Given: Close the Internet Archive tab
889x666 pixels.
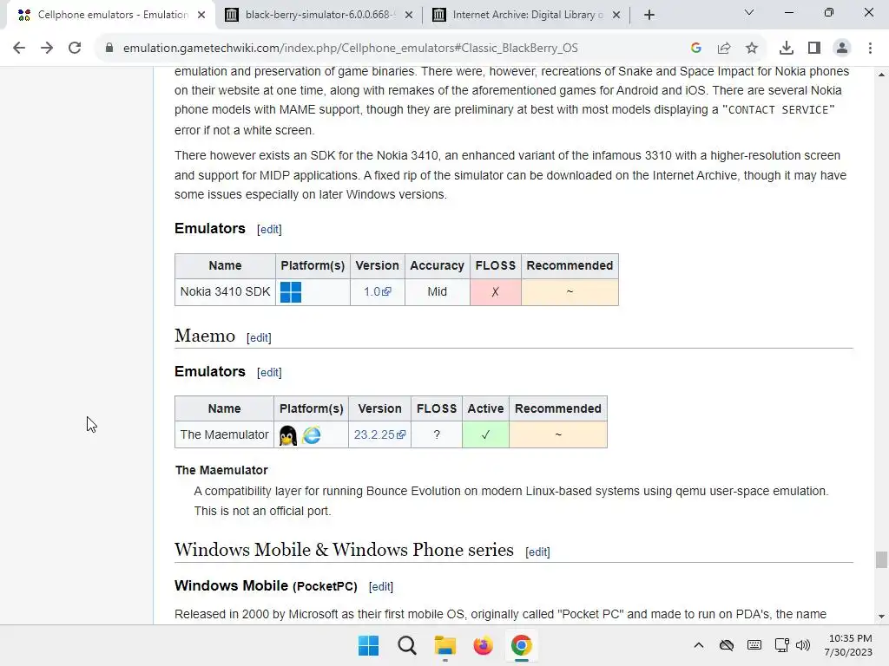Looking at the screenshot, I should click(x=616, y=15).
